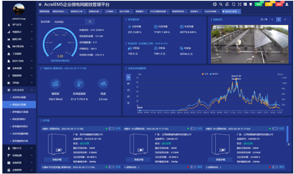Click the 消防火灾 sidebar icon

(x=9, y=148)
